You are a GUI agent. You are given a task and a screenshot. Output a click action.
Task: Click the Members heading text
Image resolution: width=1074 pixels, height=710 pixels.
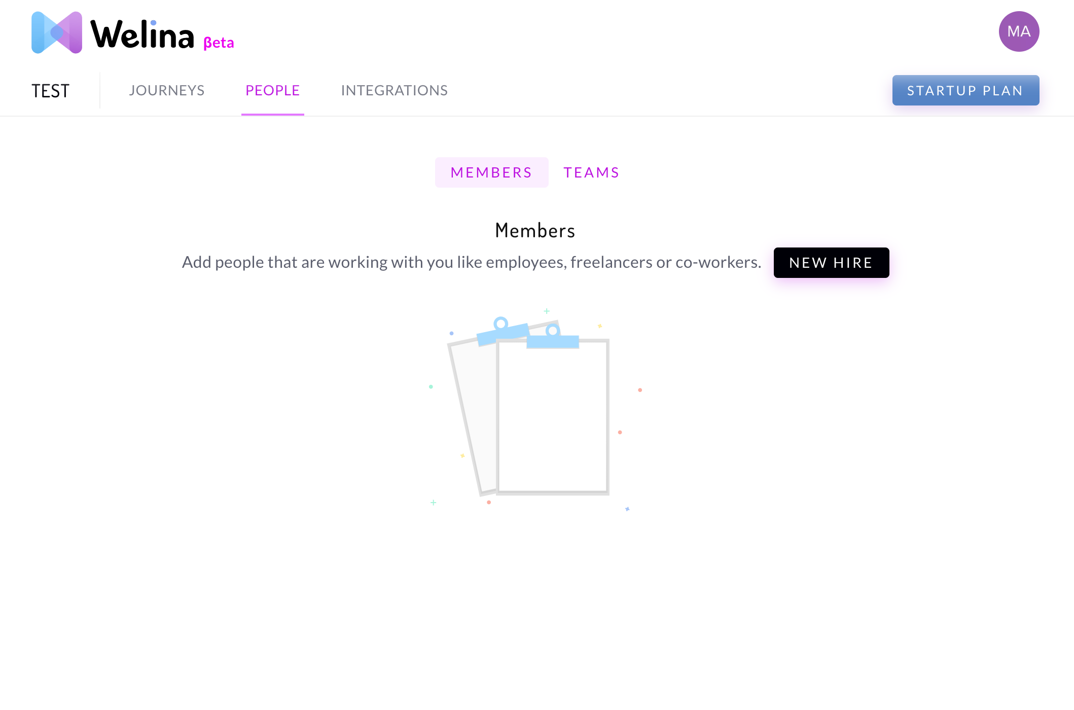click(535, 231)
